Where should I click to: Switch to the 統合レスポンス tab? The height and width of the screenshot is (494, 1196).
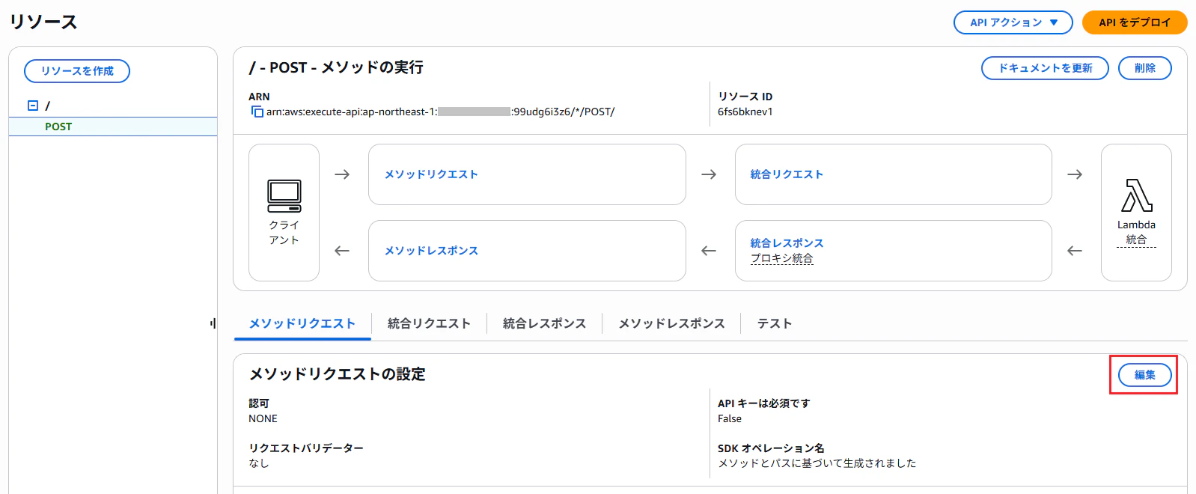(544, 323)
